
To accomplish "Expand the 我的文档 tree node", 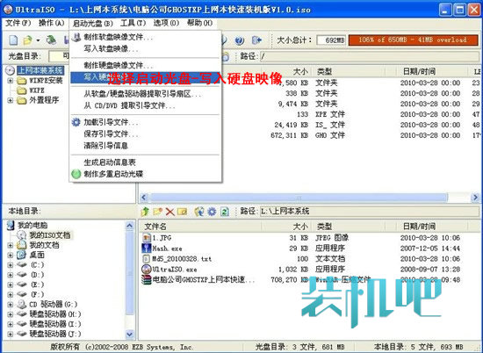I will click(11, 246).
